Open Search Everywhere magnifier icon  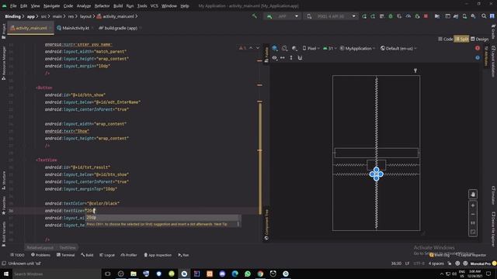484,16
